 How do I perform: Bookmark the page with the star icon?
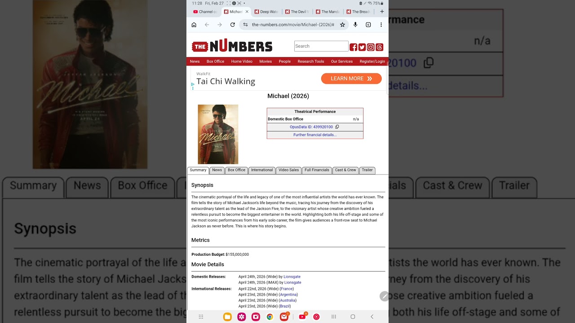click(x=342, y=25)
